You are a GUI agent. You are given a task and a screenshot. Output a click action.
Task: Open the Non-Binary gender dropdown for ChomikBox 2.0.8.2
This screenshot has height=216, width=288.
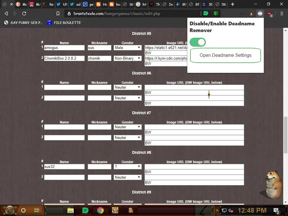pos(127,58)
